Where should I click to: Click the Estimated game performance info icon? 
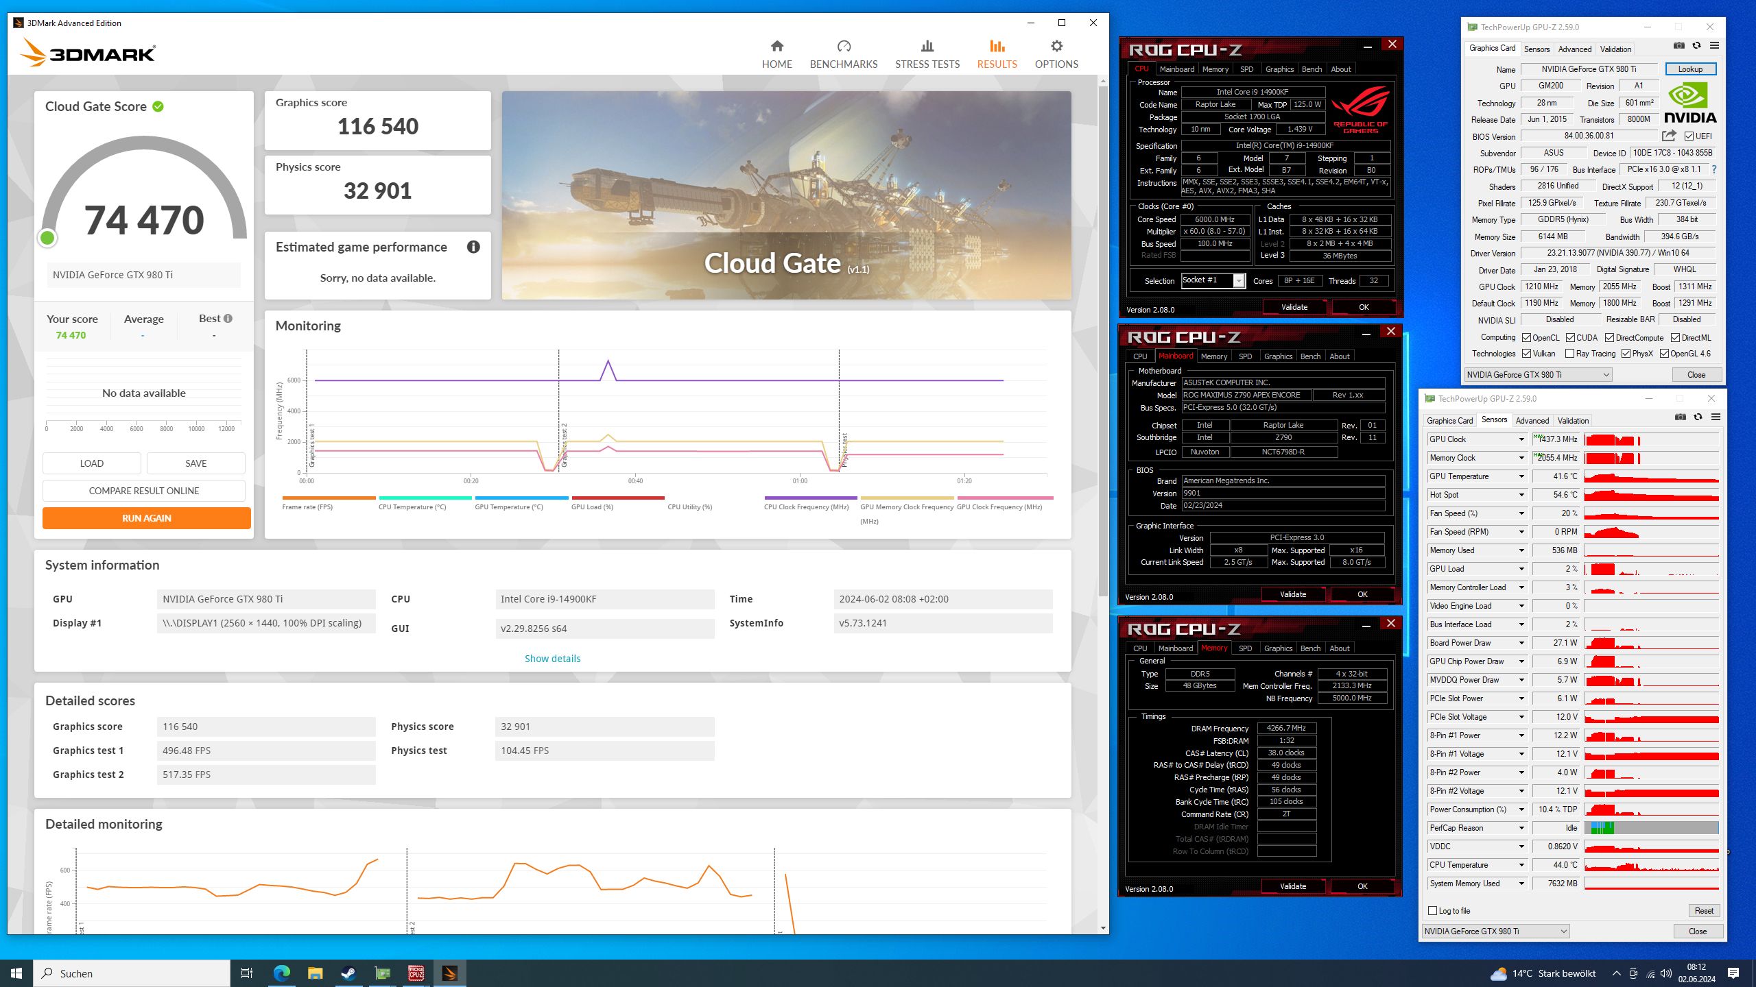(x=473, y=247)
